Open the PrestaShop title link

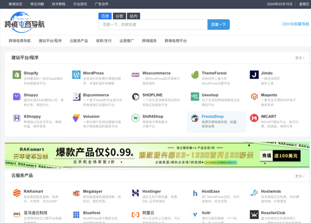[213, 117]
